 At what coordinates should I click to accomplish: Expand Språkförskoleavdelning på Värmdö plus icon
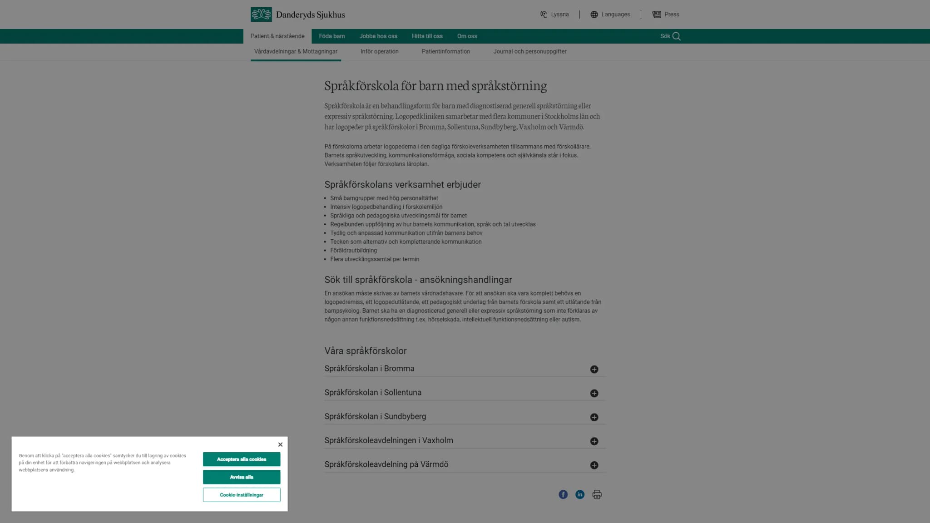(594, 465)
